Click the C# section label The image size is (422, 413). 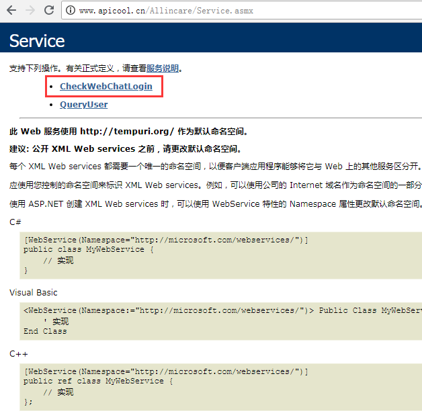point(15,222)
